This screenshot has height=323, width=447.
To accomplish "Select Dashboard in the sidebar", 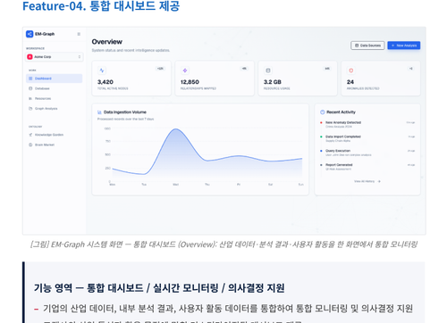I will (x=55, y=79).
